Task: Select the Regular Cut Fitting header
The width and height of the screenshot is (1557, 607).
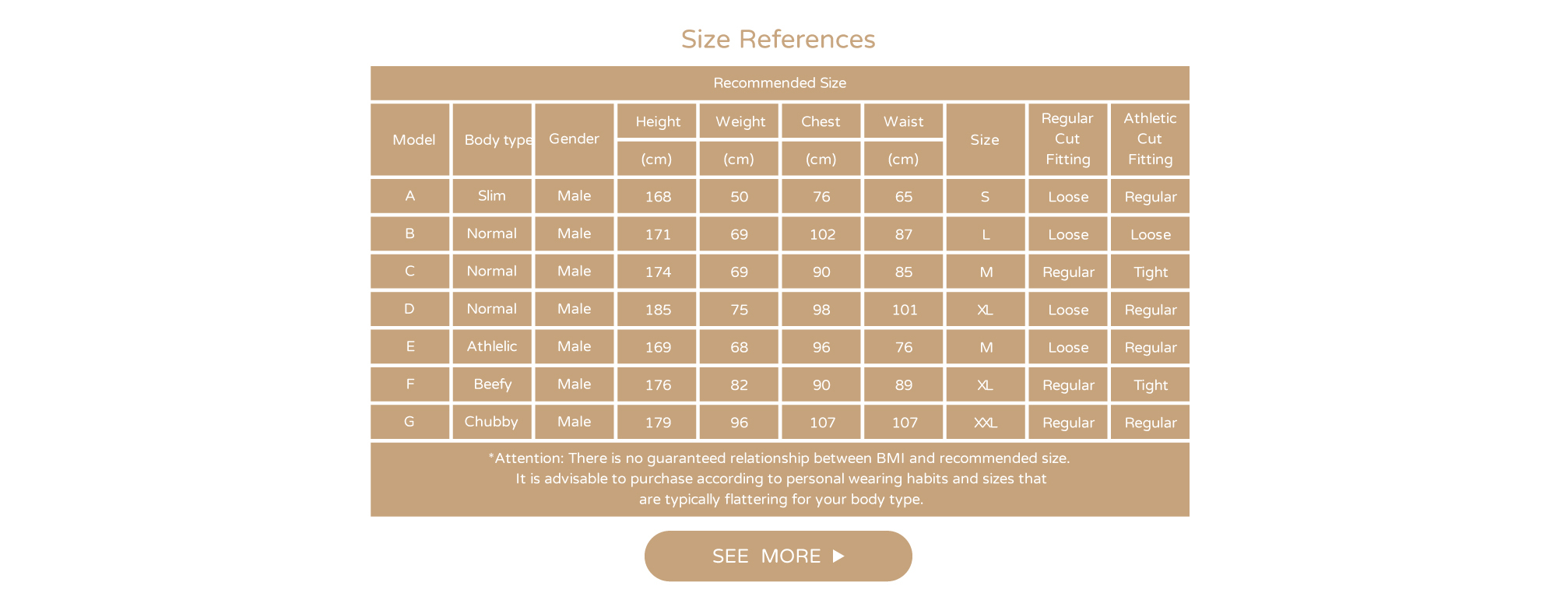Action: coord(1067,139)
